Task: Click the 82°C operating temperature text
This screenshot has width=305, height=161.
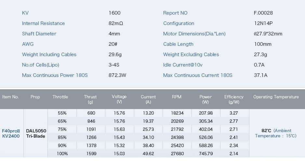Action: tap(266, 131)
